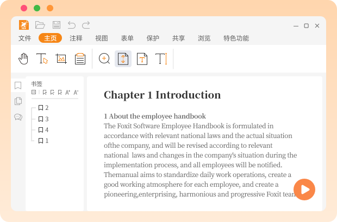Viewport: 337px width, 222px height.
Task: Select the typewriter text cursor tool
Action: click(x=161, y=58)
